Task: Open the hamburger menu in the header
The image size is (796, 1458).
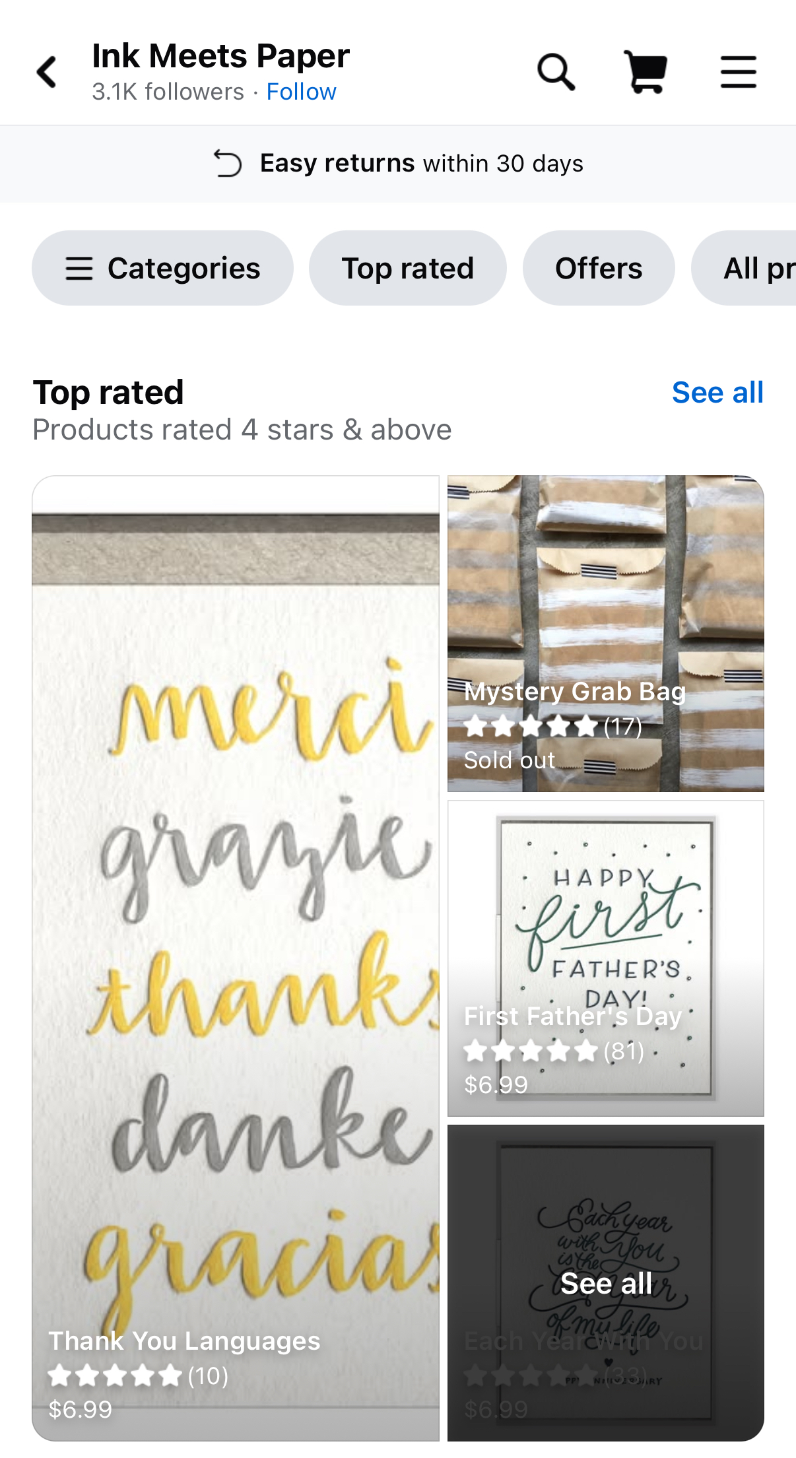Action: pyautogui.click(x=738, y=72)
